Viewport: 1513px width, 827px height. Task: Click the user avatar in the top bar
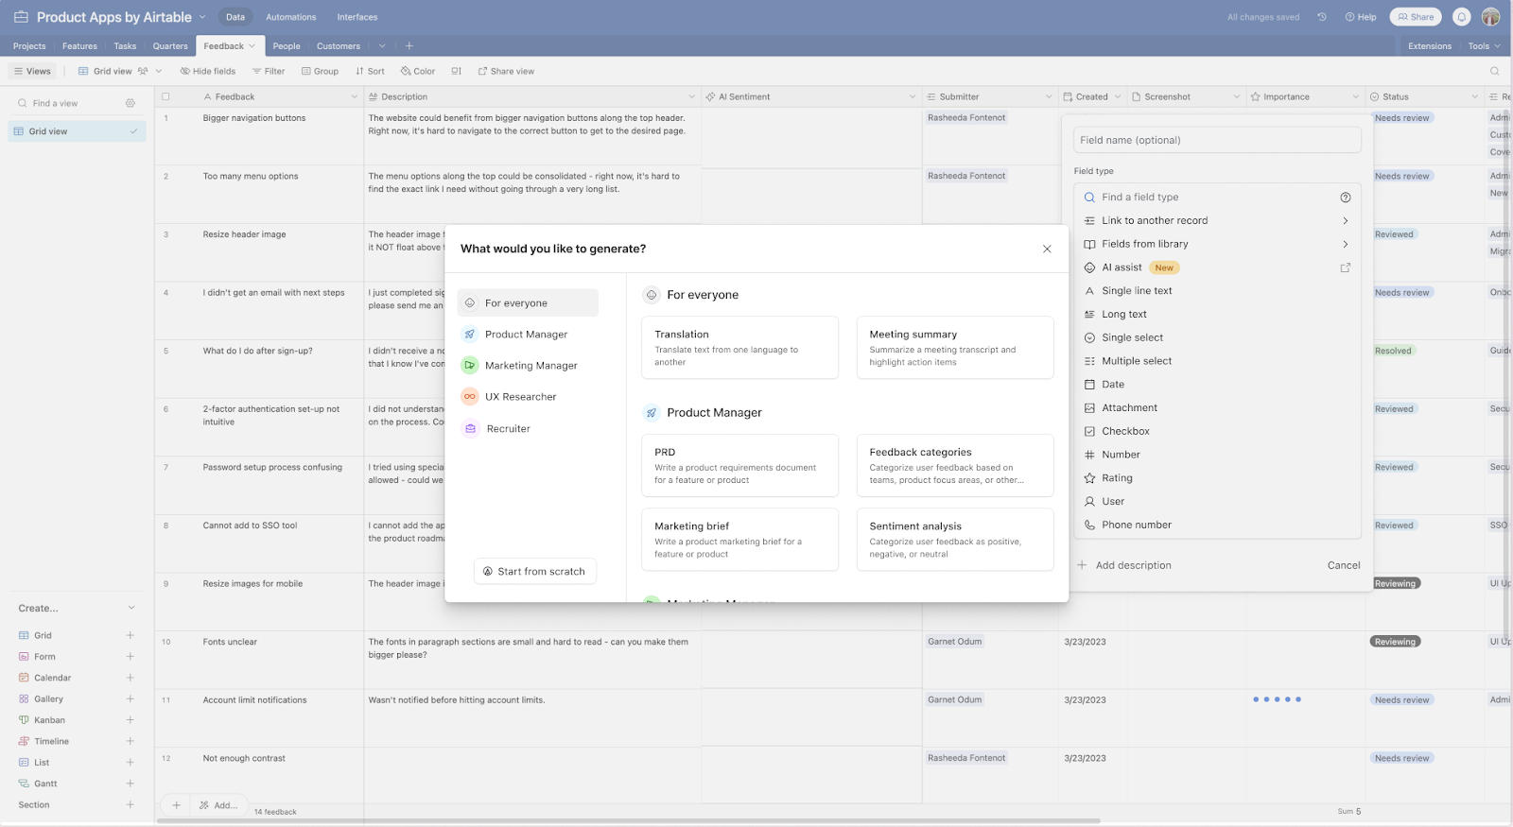1490,17
